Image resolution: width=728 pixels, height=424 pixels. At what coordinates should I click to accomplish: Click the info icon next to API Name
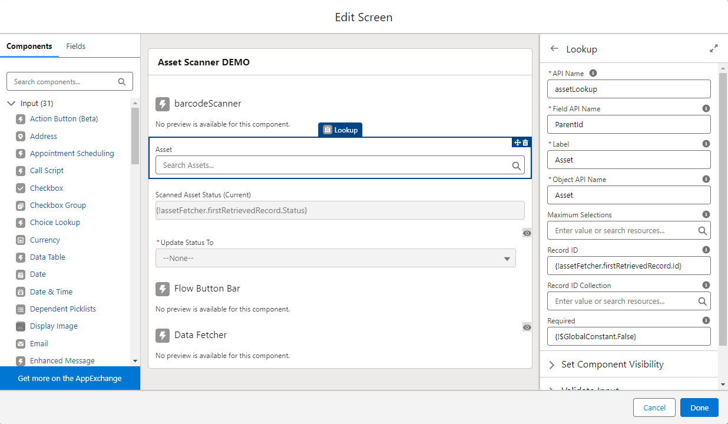point(593,74)
